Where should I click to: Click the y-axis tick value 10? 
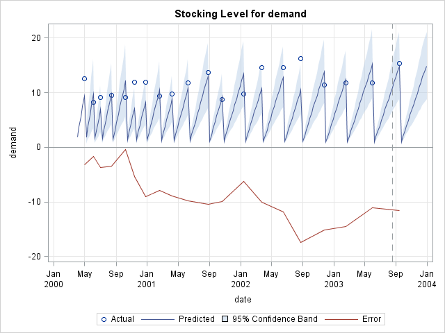tap(36, 92)
